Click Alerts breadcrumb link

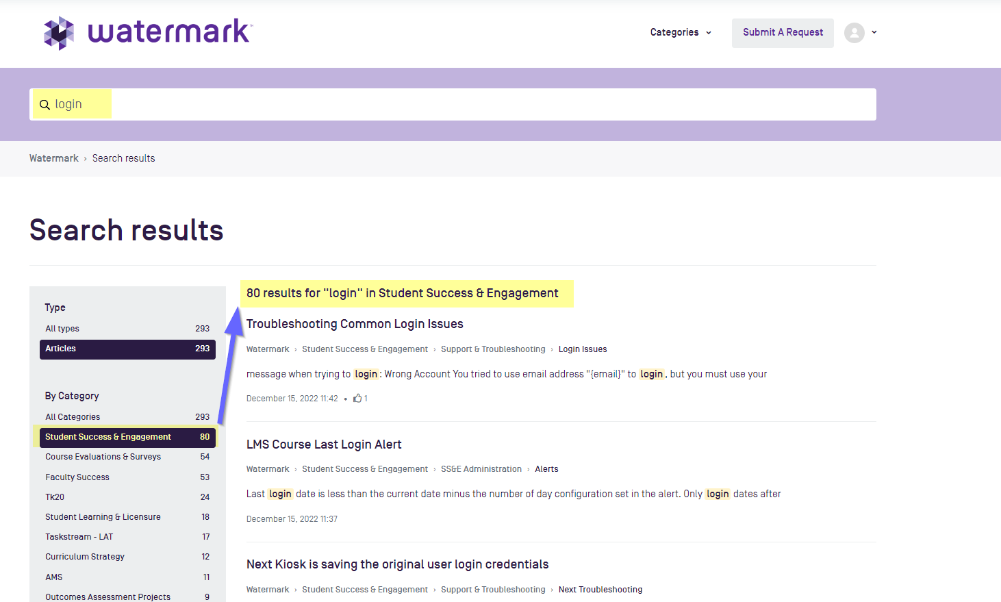(x=546, y=469)
